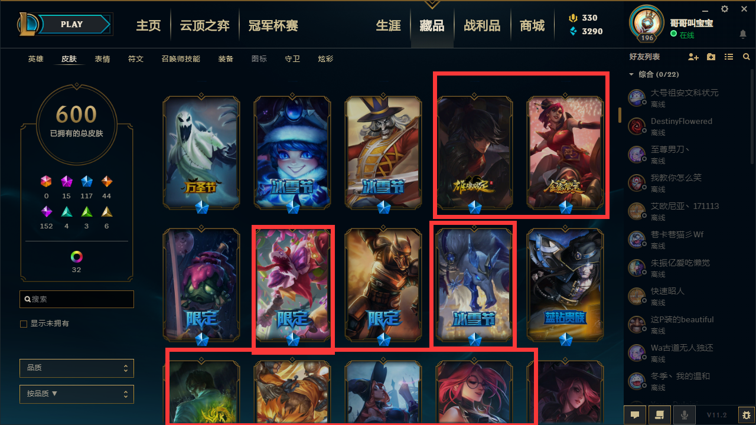Collapse the 综合 (0/22) friends group

pos(631,74)
